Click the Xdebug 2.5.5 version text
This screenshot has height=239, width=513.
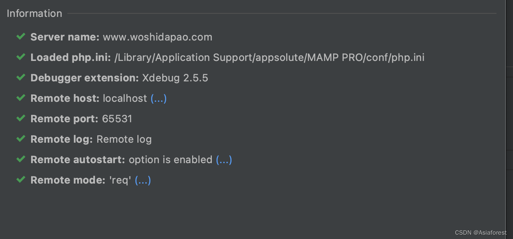pos(175,77)
